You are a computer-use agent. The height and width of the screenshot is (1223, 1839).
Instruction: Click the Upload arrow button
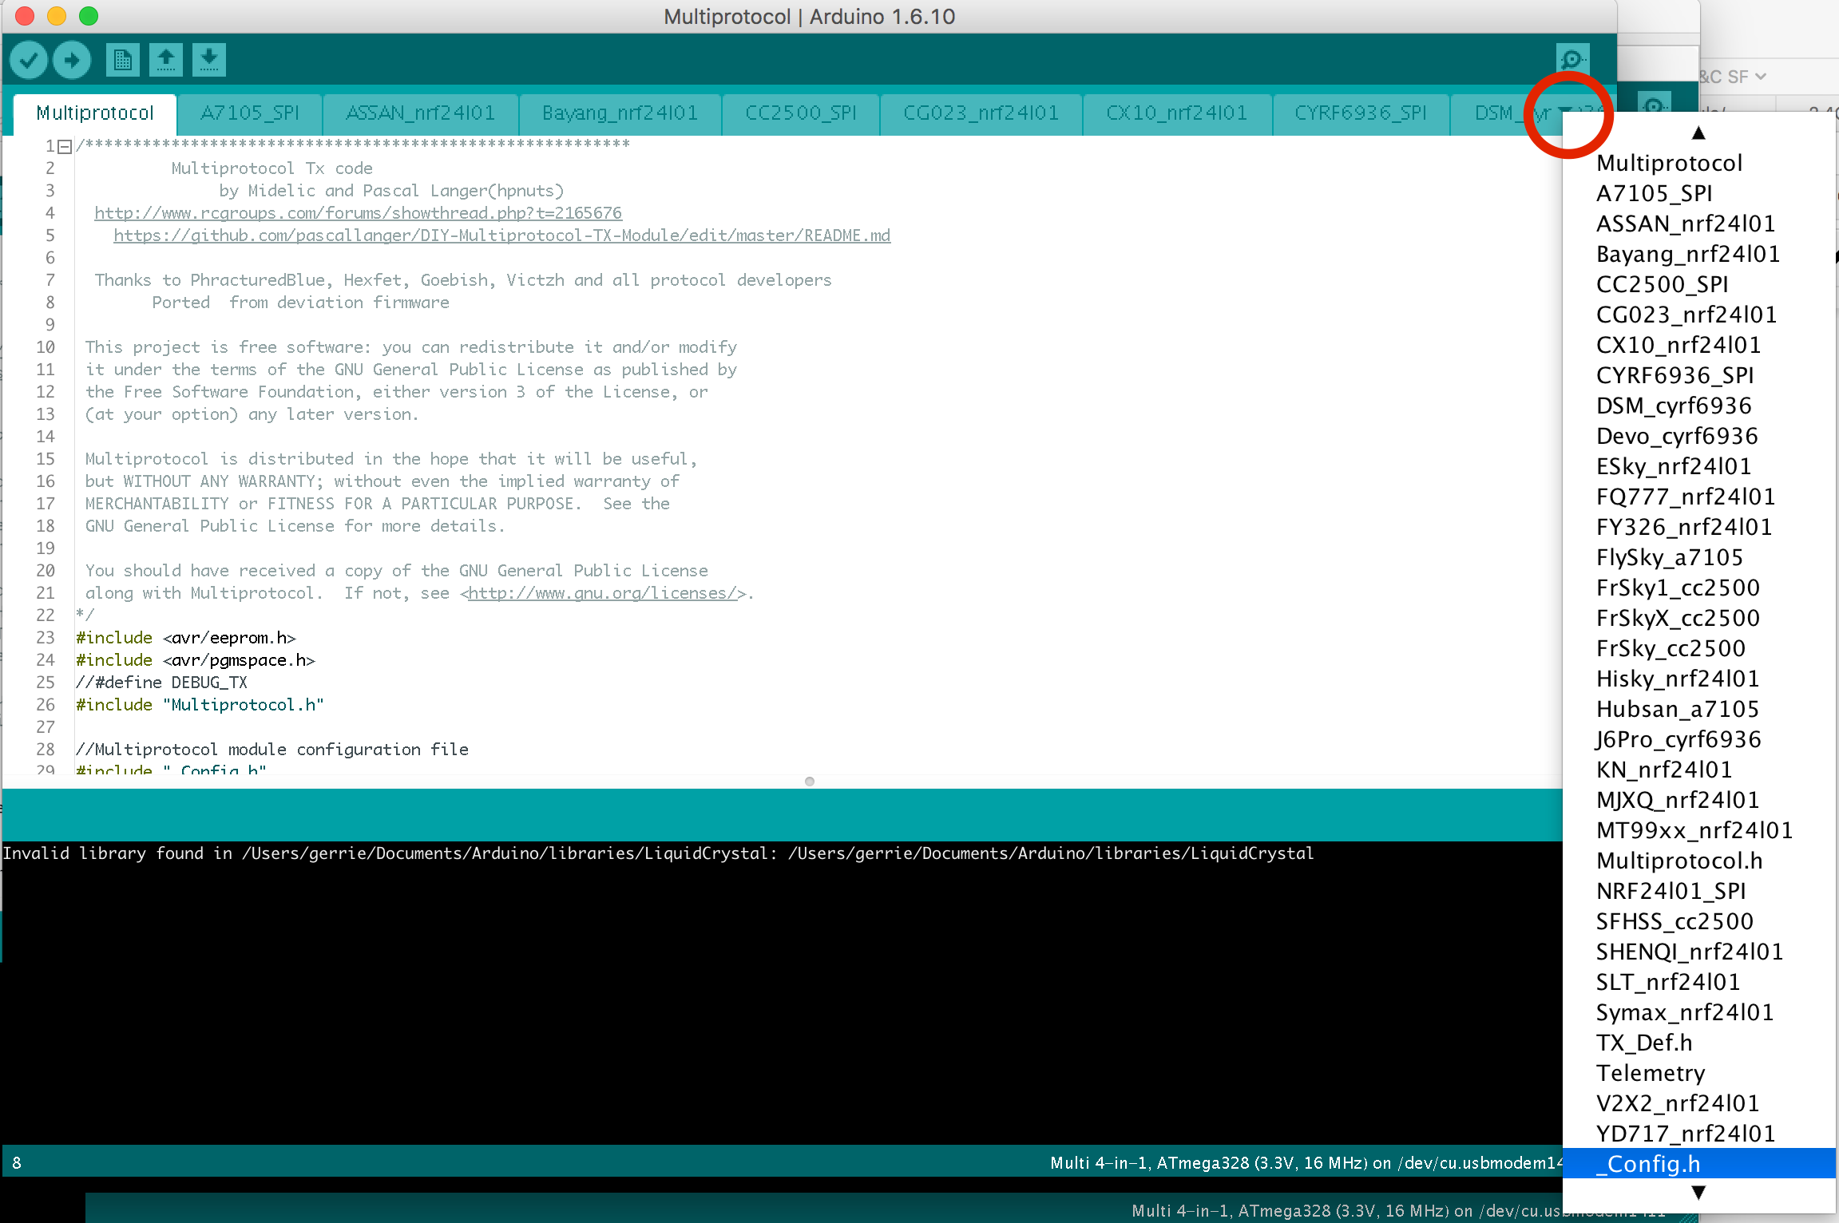point(72,60)
